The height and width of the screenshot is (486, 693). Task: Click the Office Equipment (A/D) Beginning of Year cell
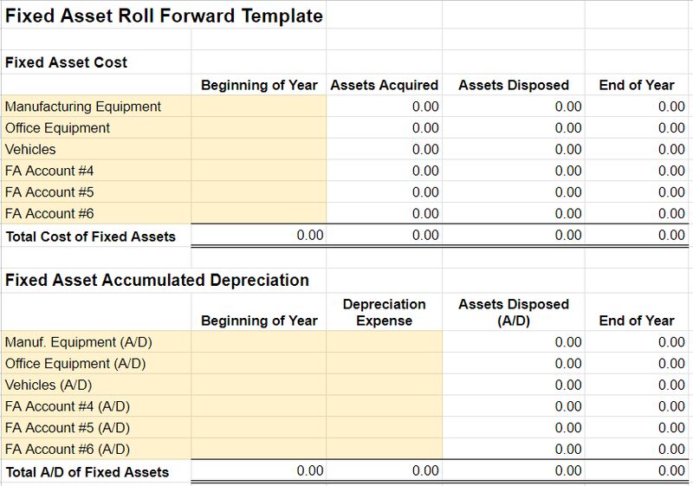tap(259, 363)
